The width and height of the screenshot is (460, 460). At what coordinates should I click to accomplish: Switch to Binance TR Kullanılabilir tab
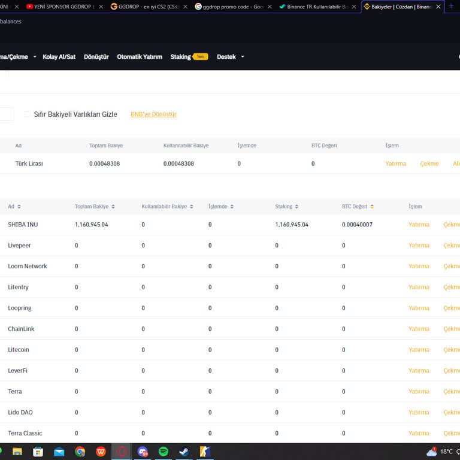pos(314,7)
